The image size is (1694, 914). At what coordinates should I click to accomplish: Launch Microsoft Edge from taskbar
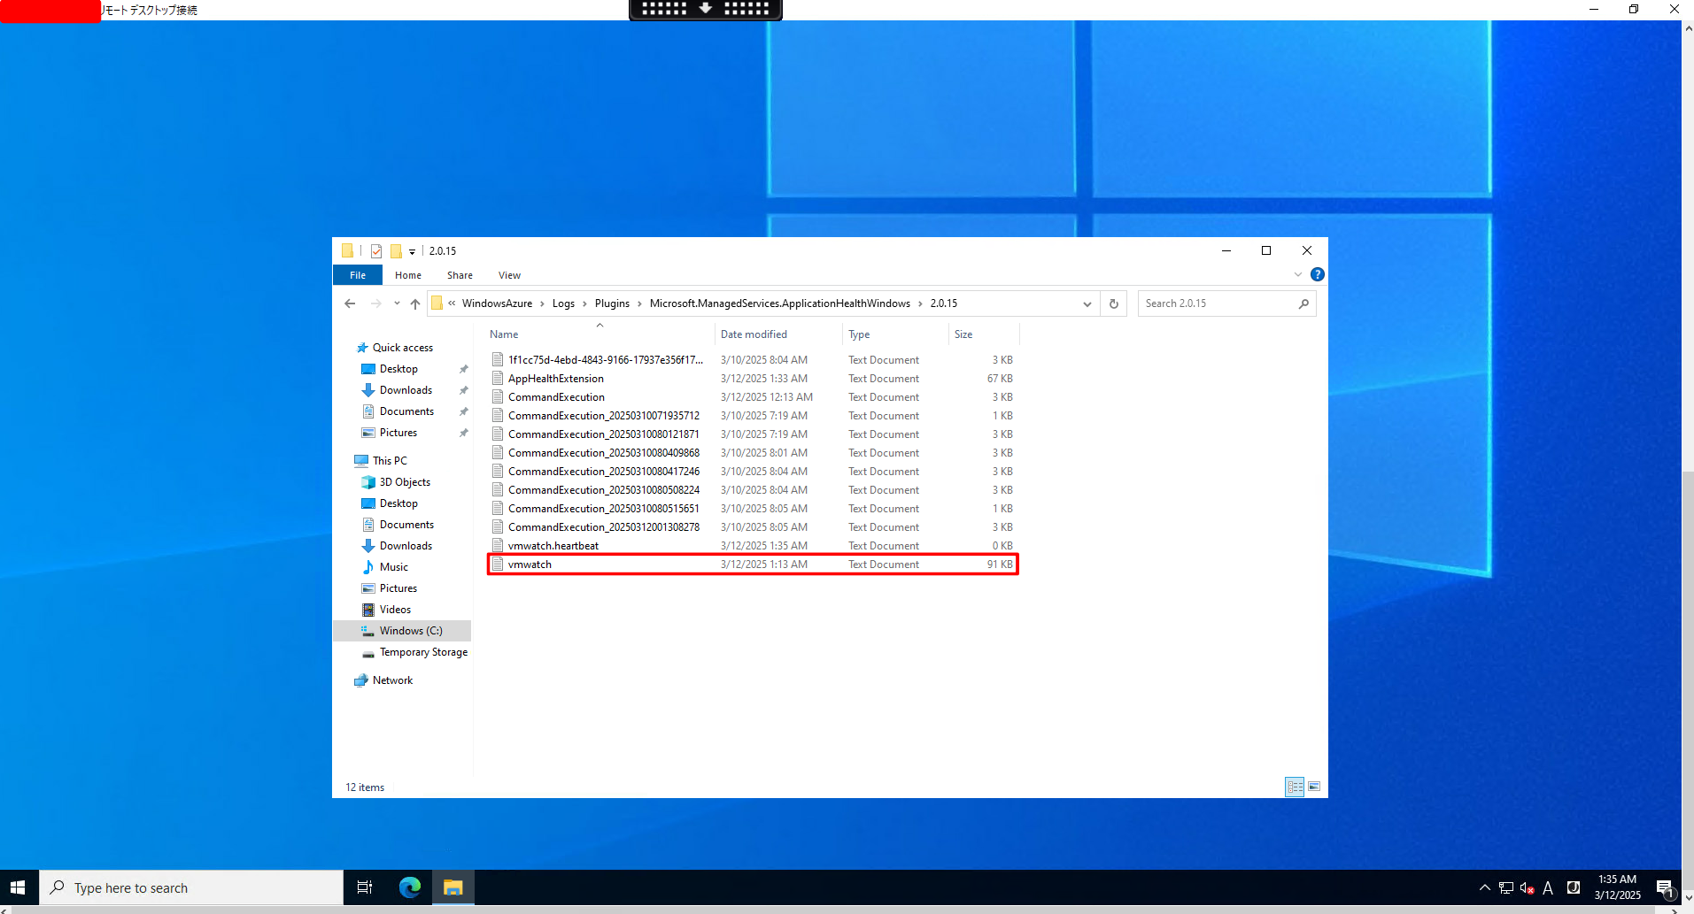click(409, 887)
